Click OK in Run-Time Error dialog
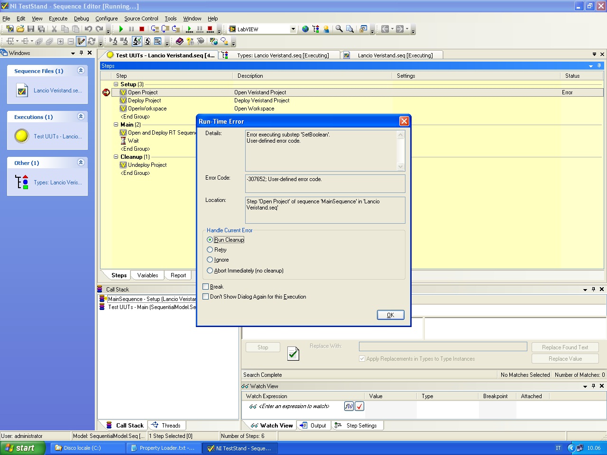This screenshot has width=607, height=455. tap(390, 315)
